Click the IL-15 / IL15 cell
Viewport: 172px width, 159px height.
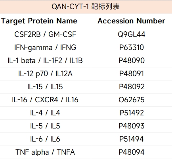(x=45, y=87)
